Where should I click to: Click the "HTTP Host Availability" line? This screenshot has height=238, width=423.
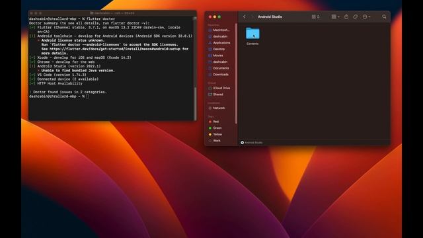tap(59, 83)
